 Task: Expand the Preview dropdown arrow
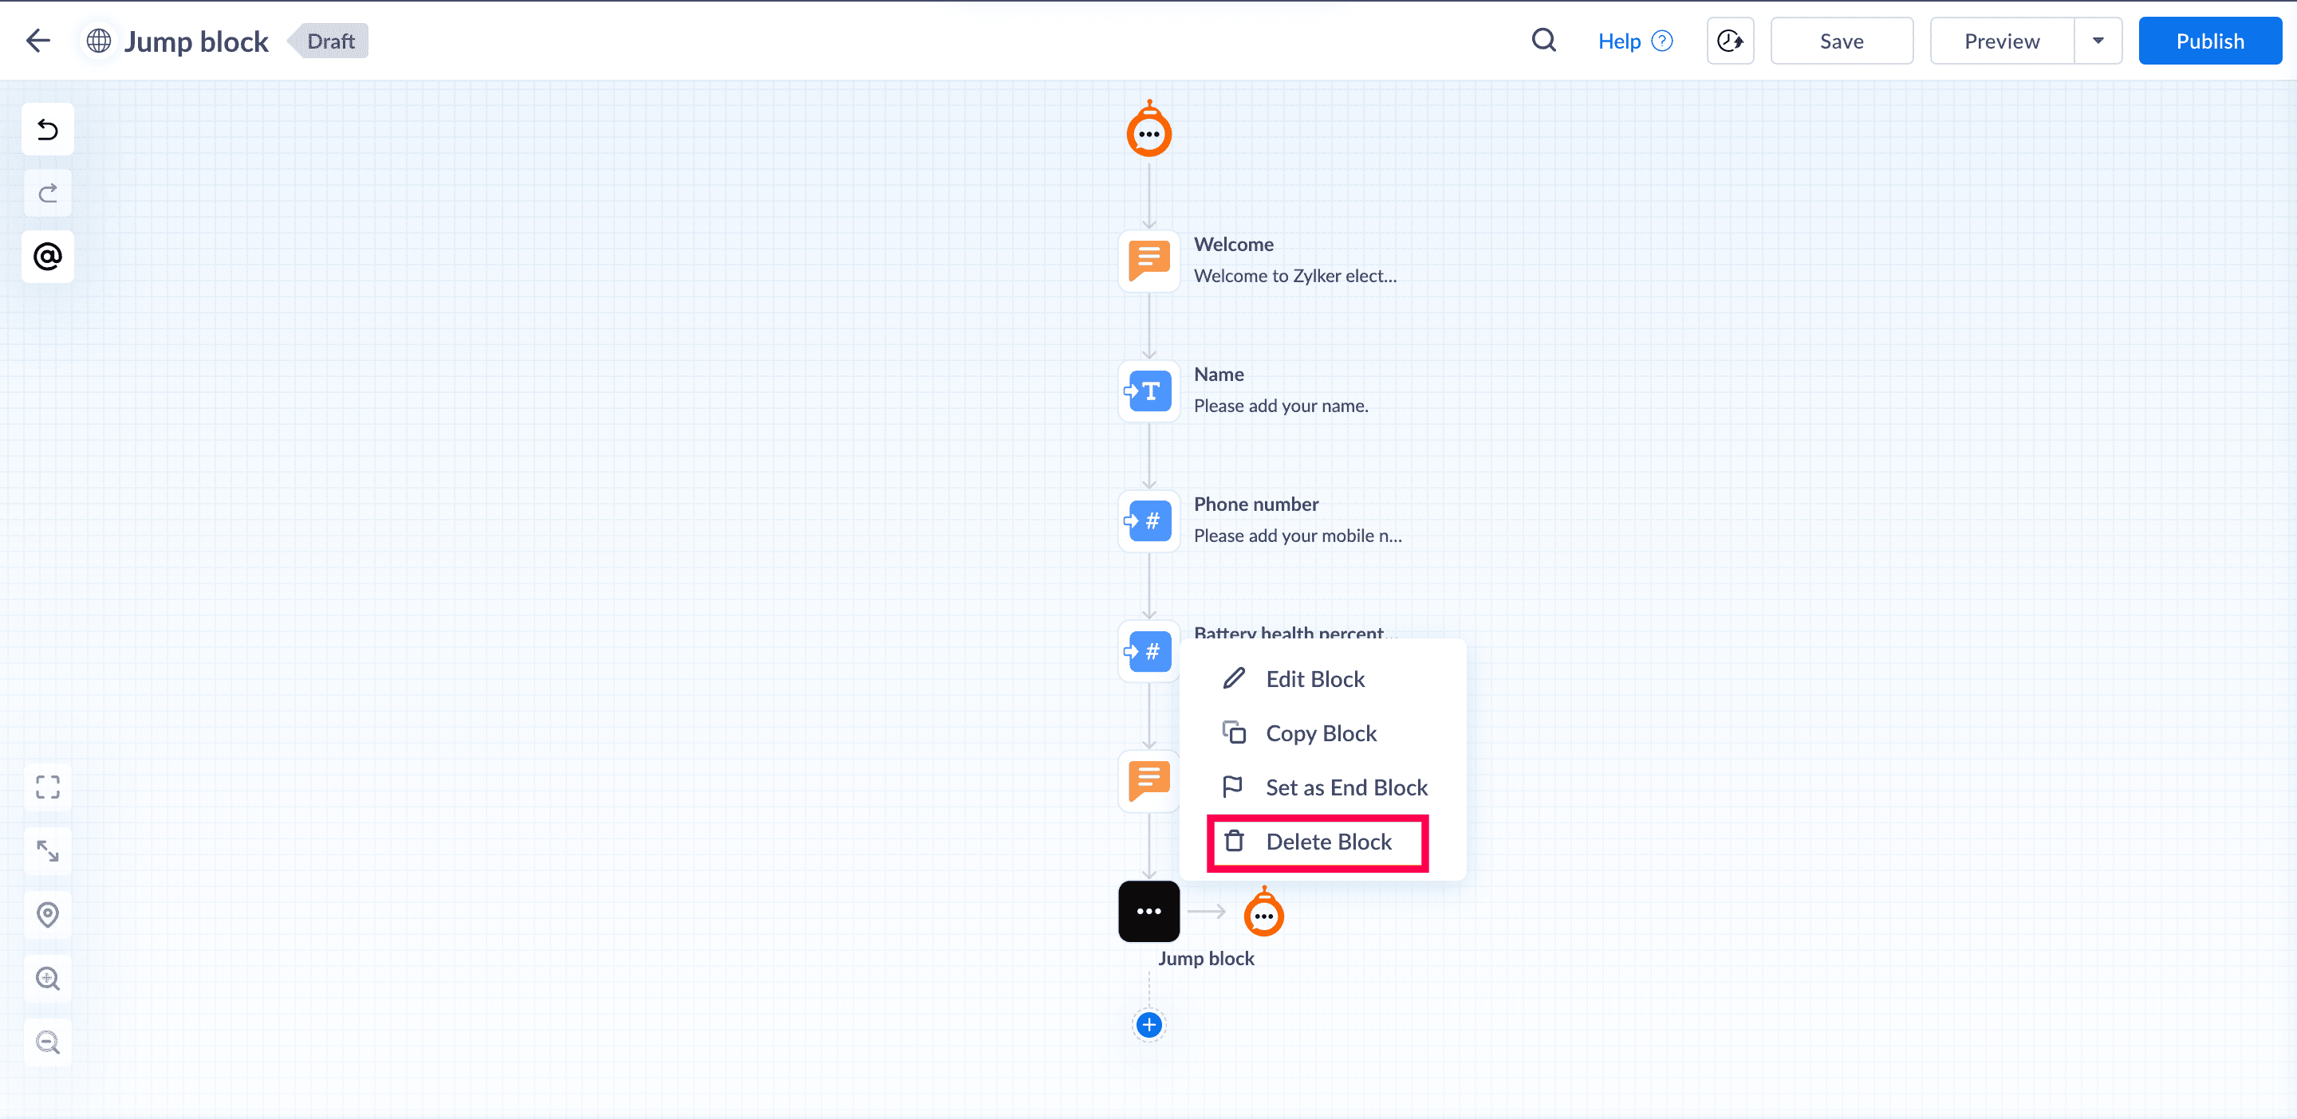[2098, 41]
